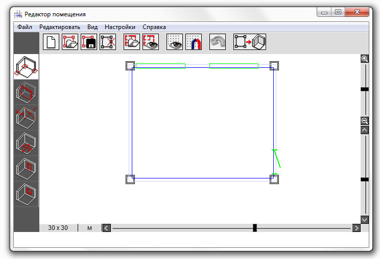The width and height of the screenshot is (380, 259).
Task: Select the door placement mode
Action: click(26, 169)
